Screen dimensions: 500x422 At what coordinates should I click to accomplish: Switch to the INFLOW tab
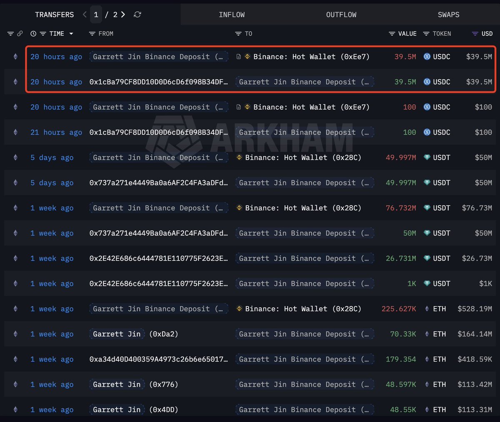232,15
